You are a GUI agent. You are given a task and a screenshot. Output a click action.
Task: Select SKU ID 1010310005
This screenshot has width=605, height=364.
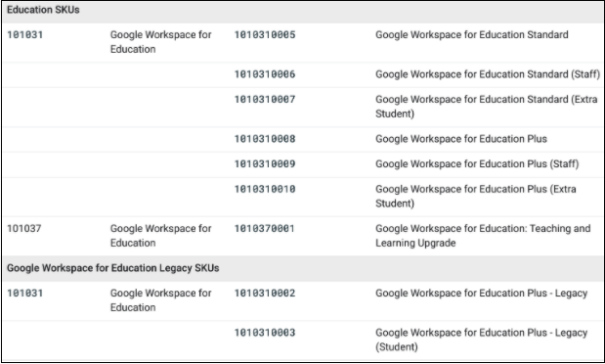pos(265,35)
